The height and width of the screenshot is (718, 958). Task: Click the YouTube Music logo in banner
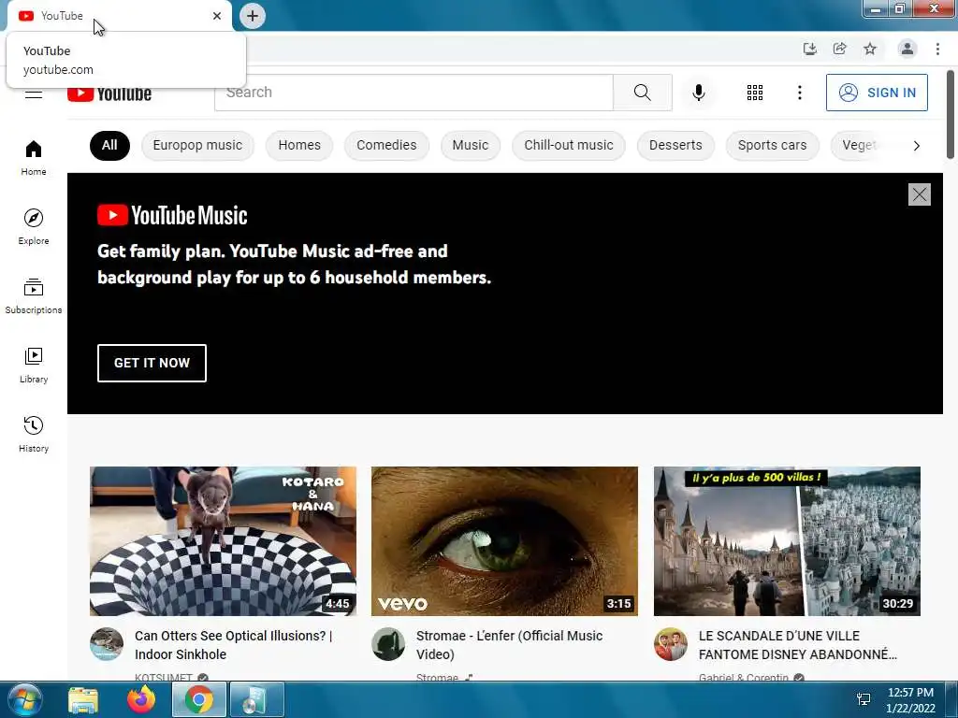pyautogui.click(x=172, y=216)
